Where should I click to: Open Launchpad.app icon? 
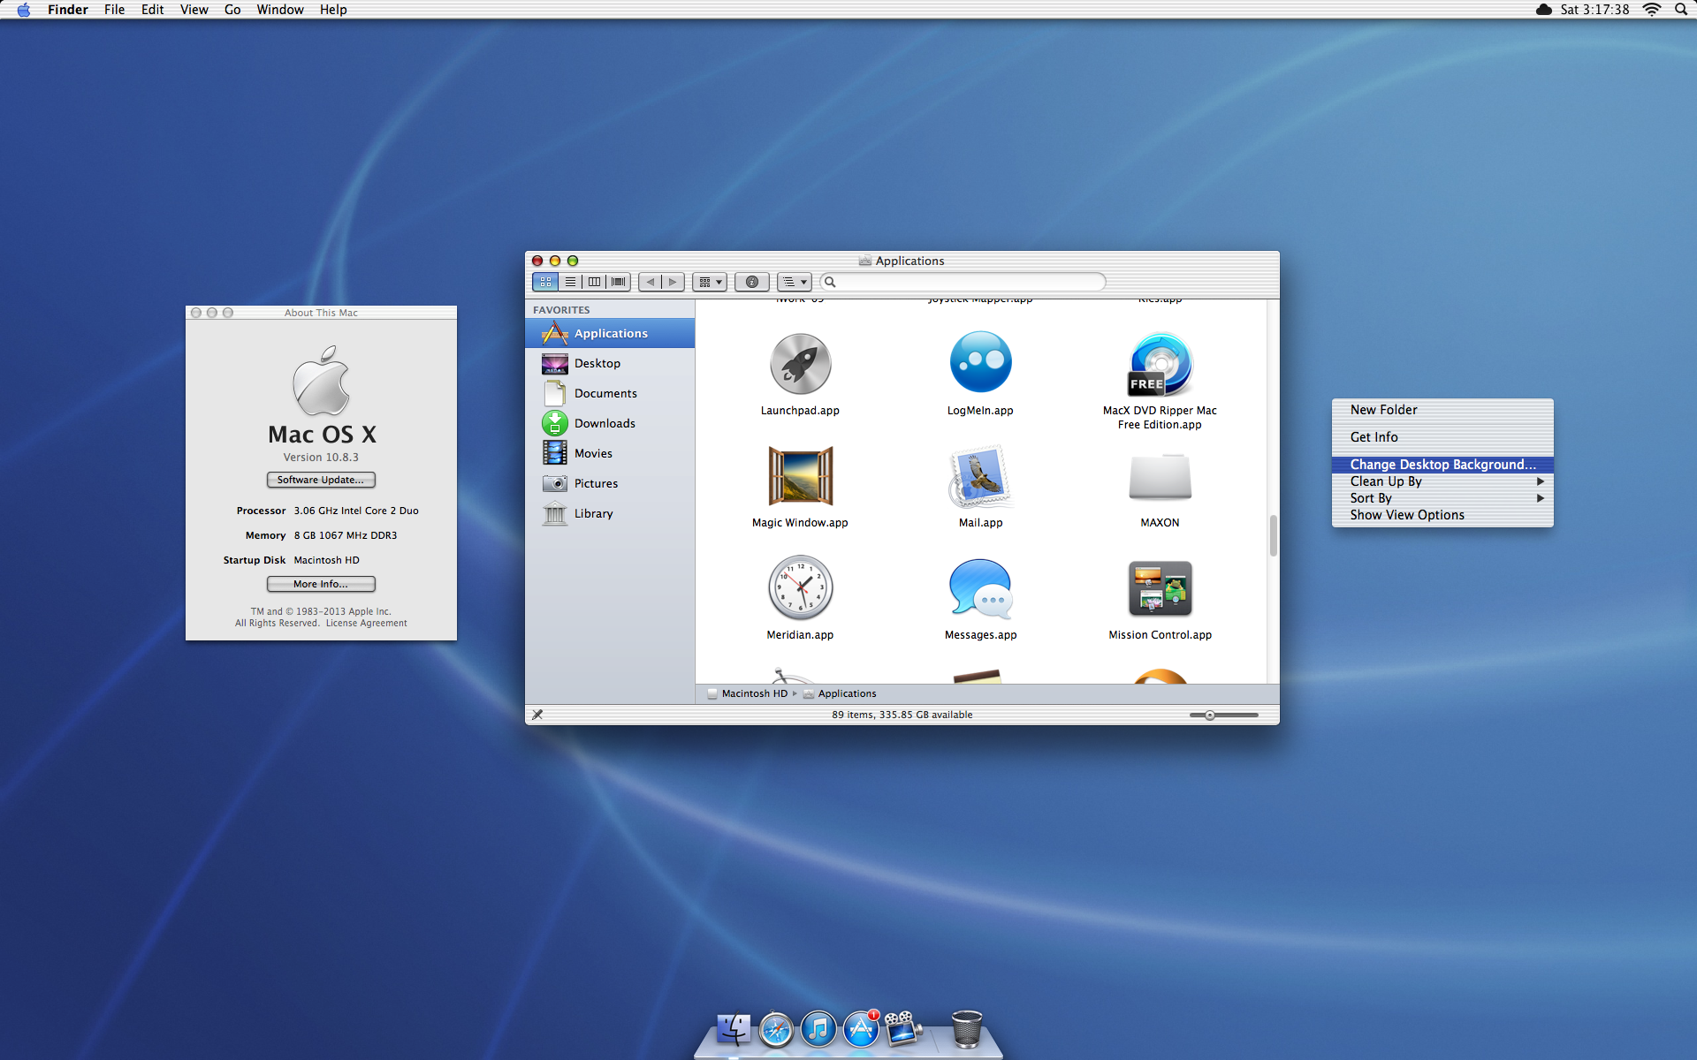point(800,364)
